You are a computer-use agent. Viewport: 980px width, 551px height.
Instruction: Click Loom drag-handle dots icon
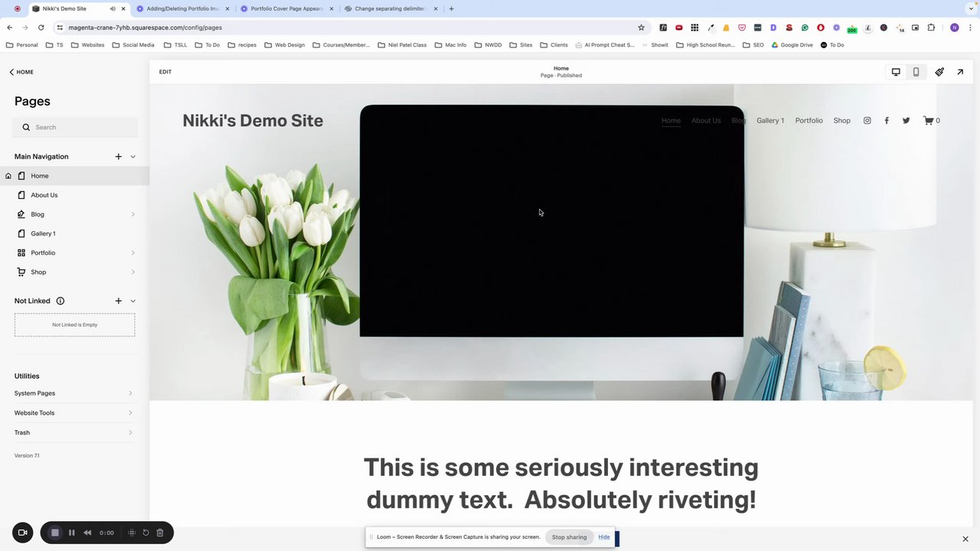click(132, 533)
